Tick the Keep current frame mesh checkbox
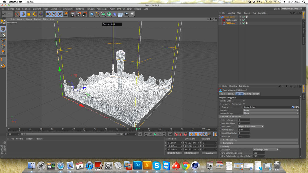Viewport: 308px width, 173px height. point(244,104)
